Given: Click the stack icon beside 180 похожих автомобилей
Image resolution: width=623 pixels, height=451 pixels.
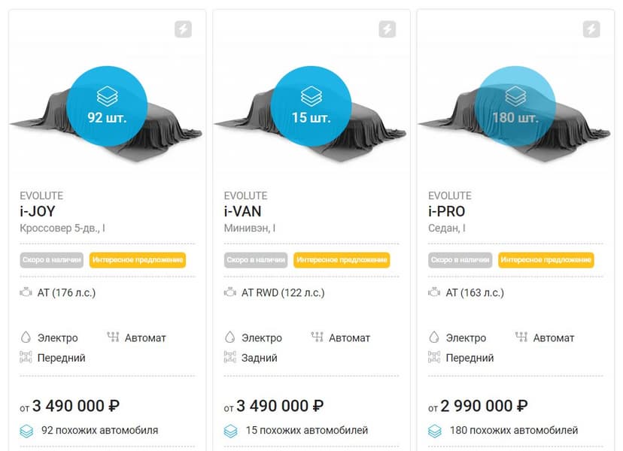Looking at the screenshot, I should (x=435, y=431).
